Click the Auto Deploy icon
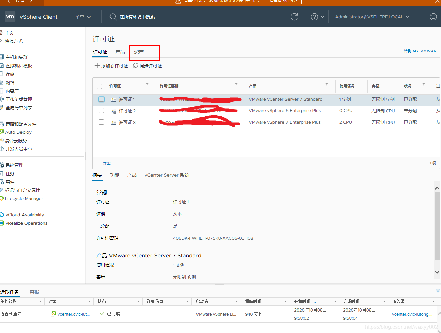Viewport: 441px width, 333px height. coord(2,132)
